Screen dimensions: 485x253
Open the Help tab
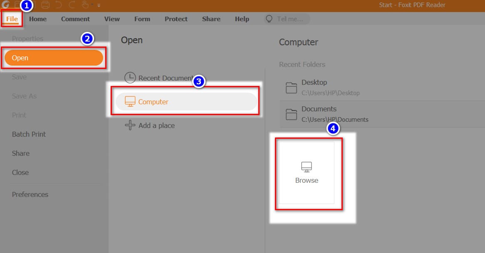pyautogui.click(x=242, y=19)
